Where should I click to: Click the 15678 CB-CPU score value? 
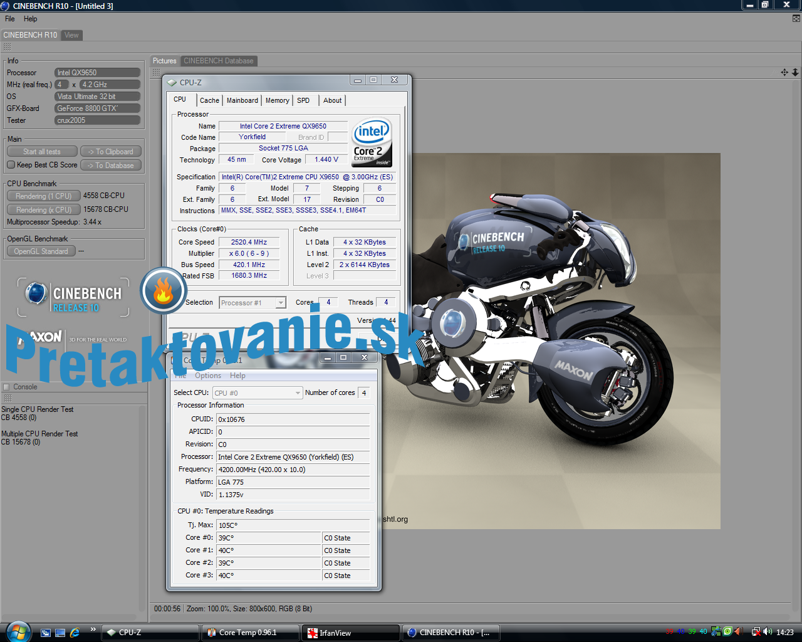(x=106, y=209)
